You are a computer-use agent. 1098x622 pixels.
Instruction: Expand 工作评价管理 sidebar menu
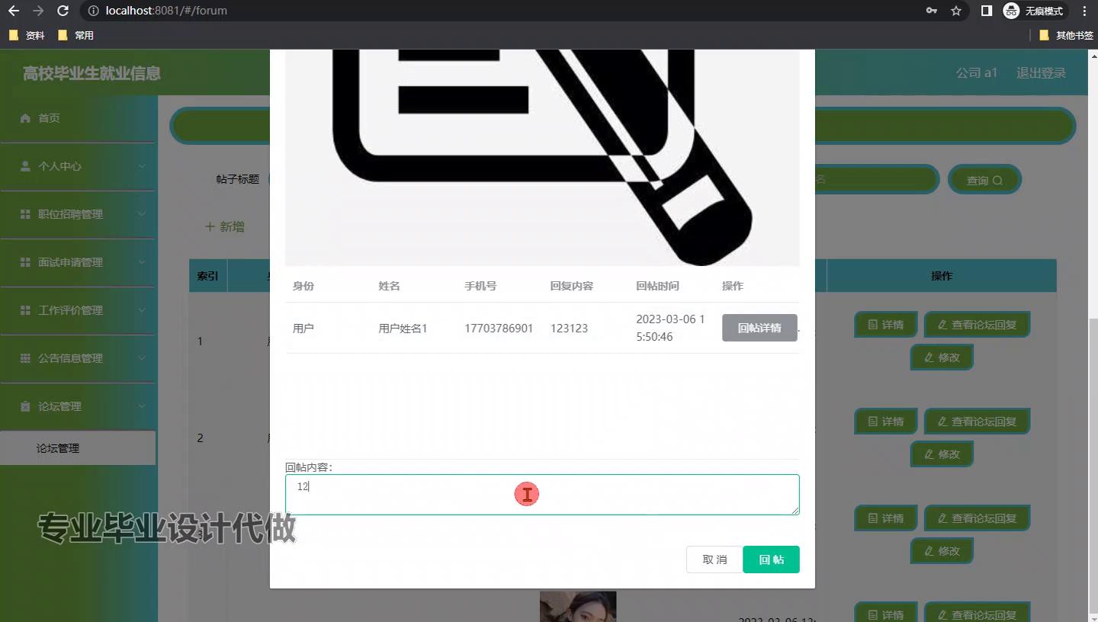point(77,310)
